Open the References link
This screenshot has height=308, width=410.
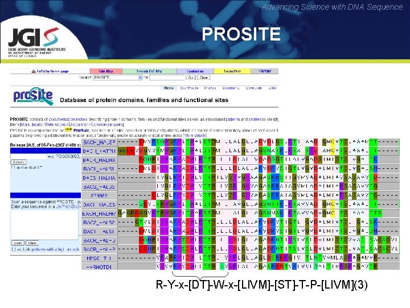click(x=55, y=124)
